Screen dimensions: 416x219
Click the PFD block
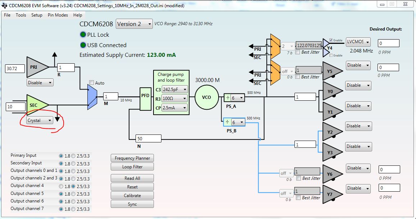tap(145, 99)
